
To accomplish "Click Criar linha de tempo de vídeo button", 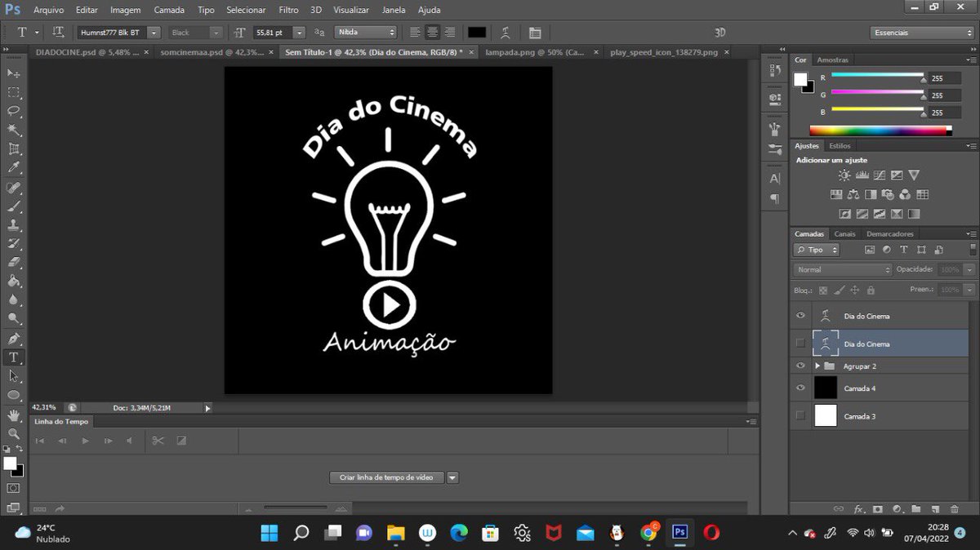I will tap(385, 478).
